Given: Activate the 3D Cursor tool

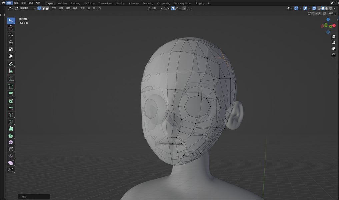Looking at the screenshot, I should tap(11, 28).
